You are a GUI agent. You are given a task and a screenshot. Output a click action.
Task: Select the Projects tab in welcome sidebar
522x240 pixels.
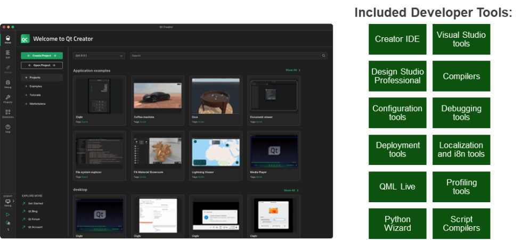click(x=42, y=78)
